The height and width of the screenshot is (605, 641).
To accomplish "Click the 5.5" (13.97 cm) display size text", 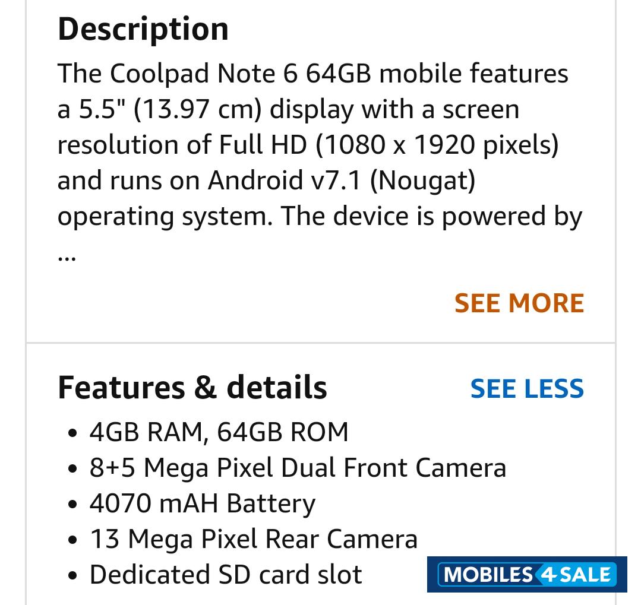I will (x=171, y=109).
